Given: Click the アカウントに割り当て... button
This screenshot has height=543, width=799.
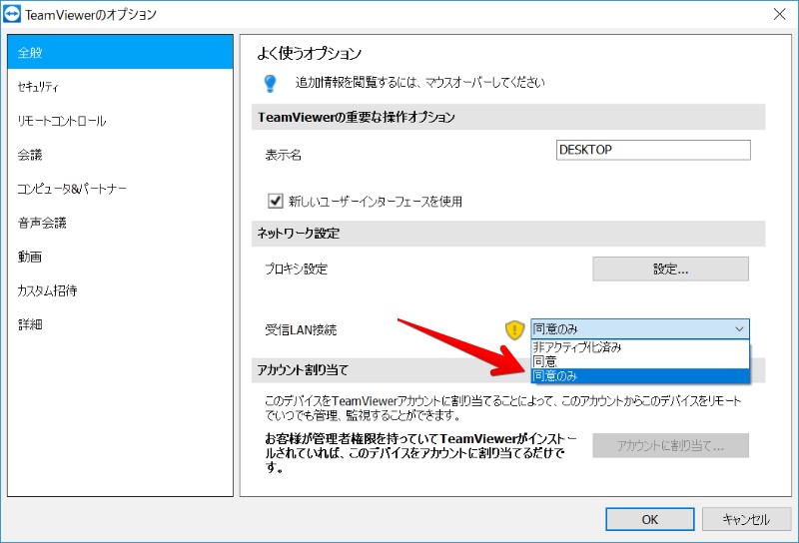Looking at the screenshot, I should [670, 446].
